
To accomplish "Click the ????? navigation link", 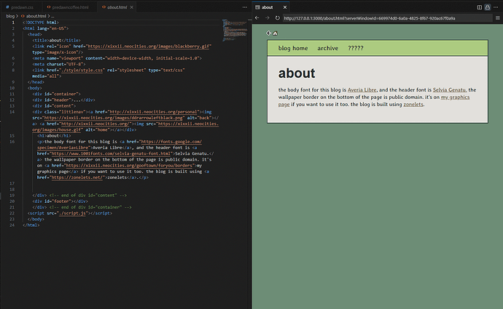I will 356,48.
